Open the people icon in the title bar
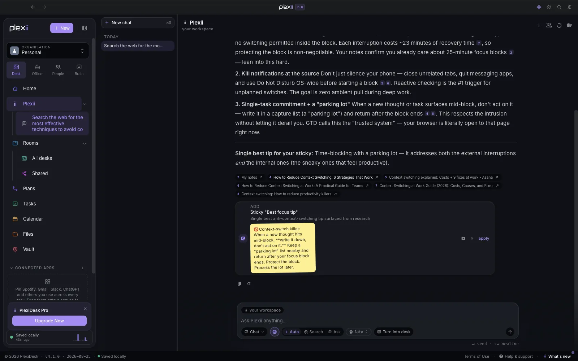The image size is (578, 361). [549, 7]
